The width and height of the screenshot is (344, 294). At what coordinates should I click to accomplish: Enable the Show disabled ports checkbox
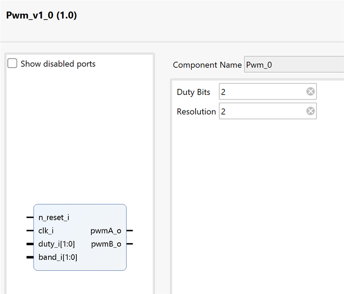[13, 64]
